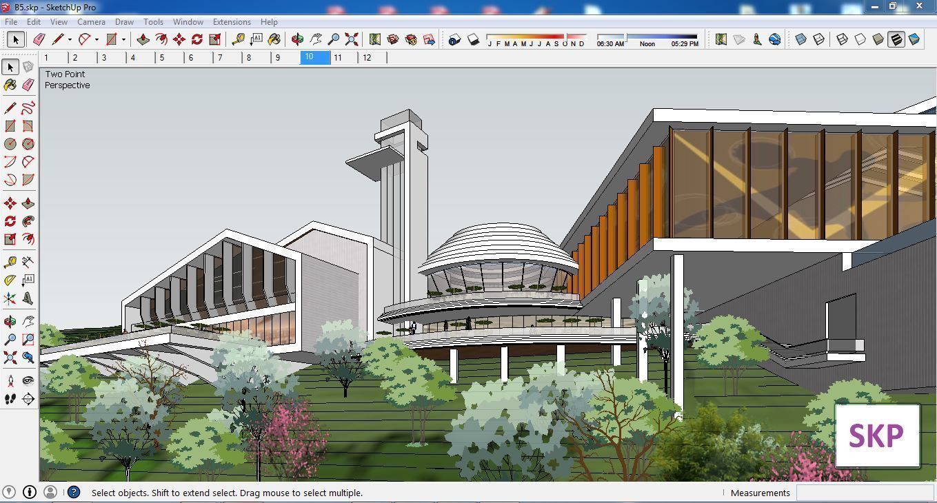Activate the Zoom Window tool
Screen dimensions: 937x503
click(28, 340)
